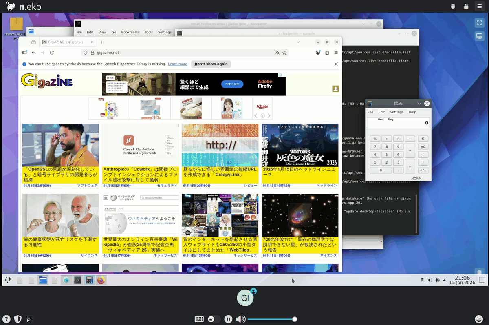This screenshot has width=489, height=325.
Task: Go back using the back arrow
Action: [33, 53]
